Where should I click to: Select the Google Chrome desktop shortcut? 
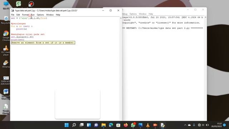6,36
